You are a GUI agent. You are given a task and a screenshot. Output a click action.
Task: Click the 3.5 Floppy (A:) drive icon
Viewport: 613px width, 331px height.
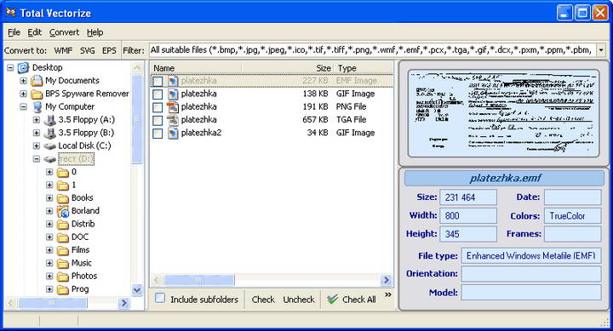tap(50, 120)
